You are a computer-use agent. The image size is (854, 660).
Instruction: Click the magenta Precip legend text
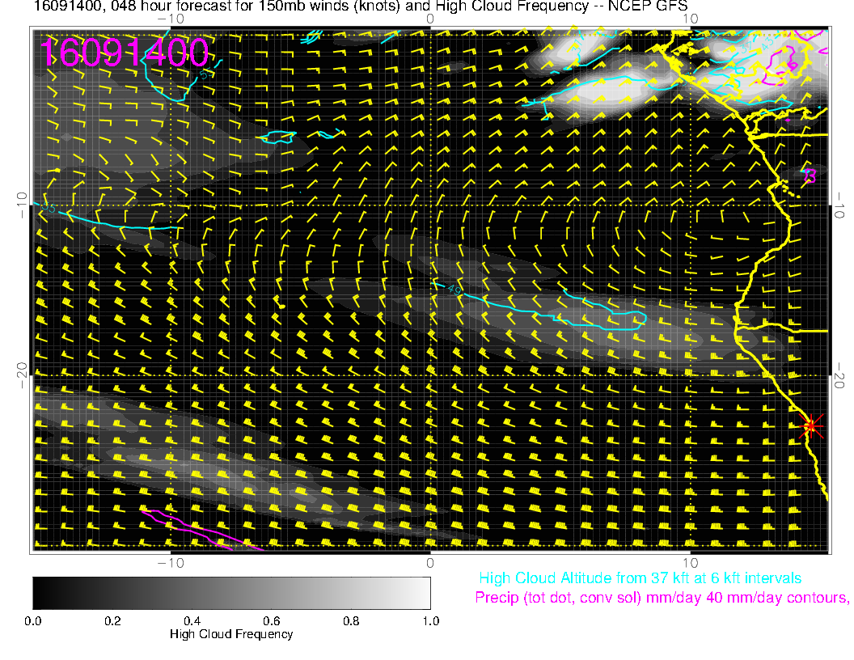click(x=662, y=599)
